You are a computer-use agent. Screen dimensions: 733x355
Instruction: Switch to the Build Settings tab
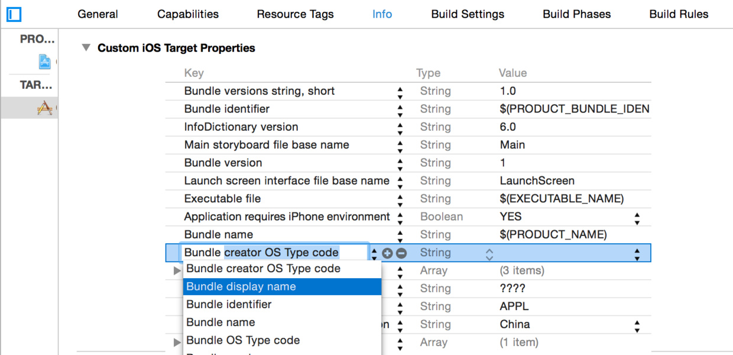pos(468,14)
